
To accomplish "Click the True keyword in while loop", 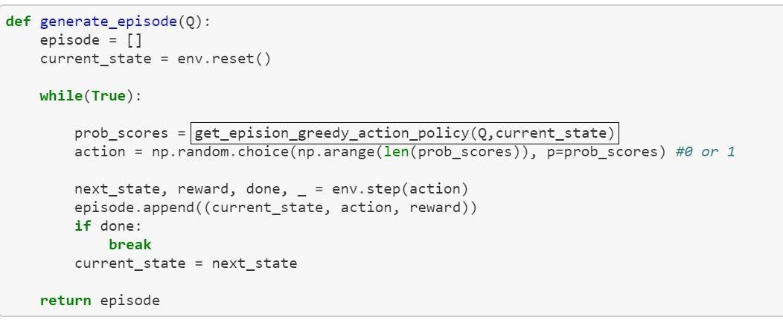I will click(109, 96).
